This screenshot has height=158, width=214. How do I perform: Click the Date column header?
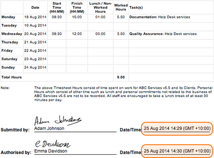(x=35, y=8)
